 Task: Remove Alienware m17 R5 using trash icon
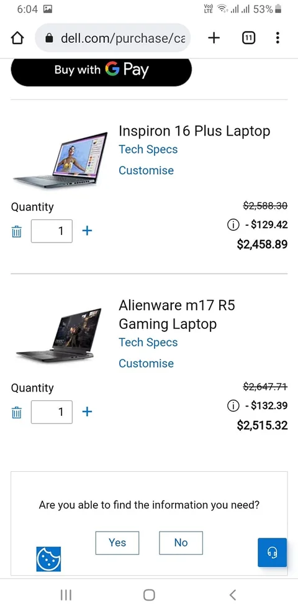coord(16,412)
